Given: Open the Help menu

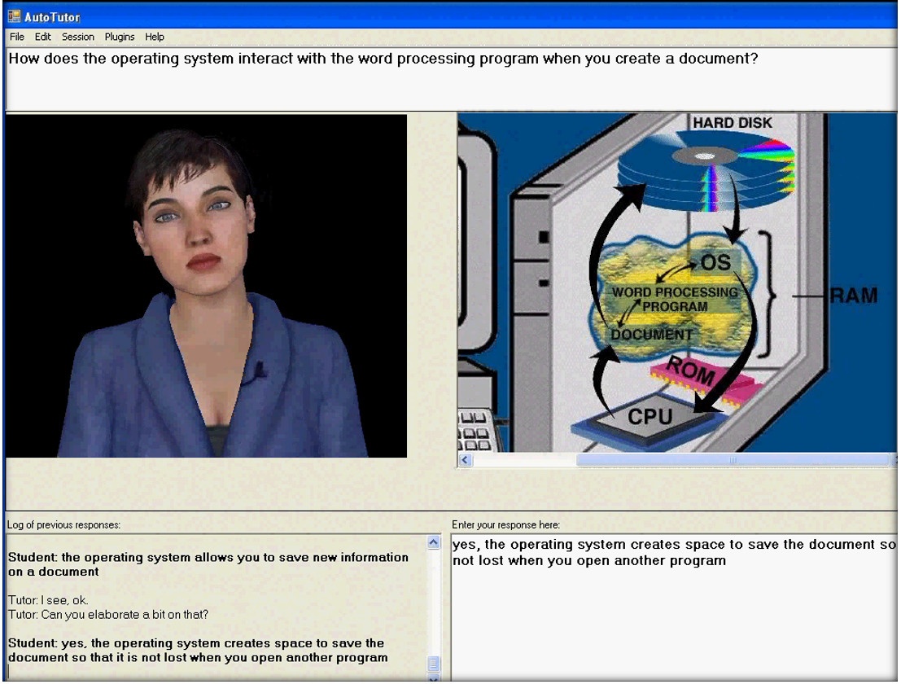Looking at the screenshot, I should point(155,37).
